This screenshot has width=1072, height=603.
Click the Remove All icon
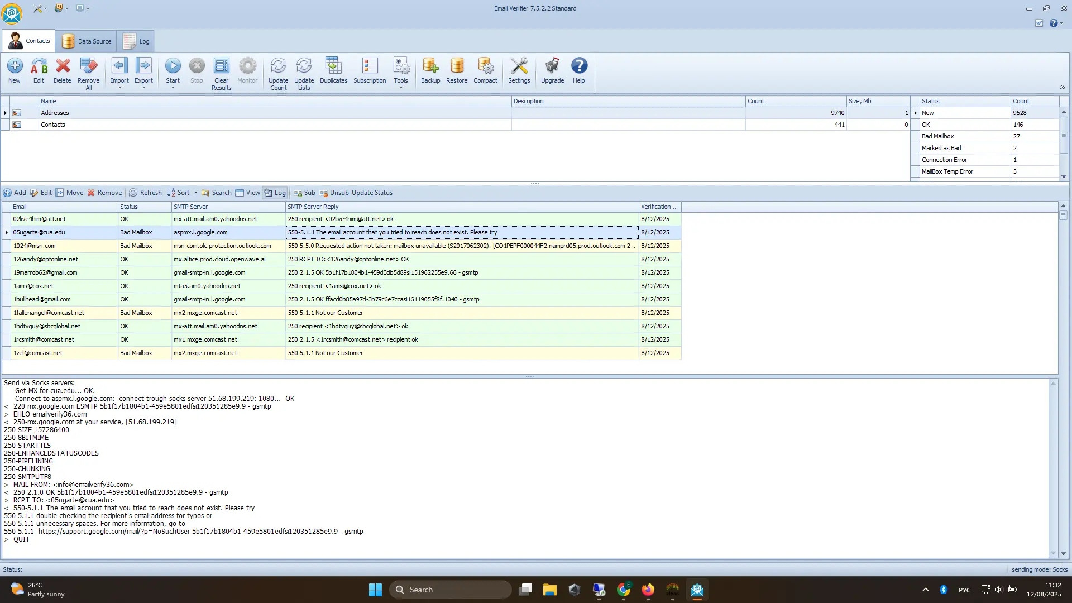point(88,74)
